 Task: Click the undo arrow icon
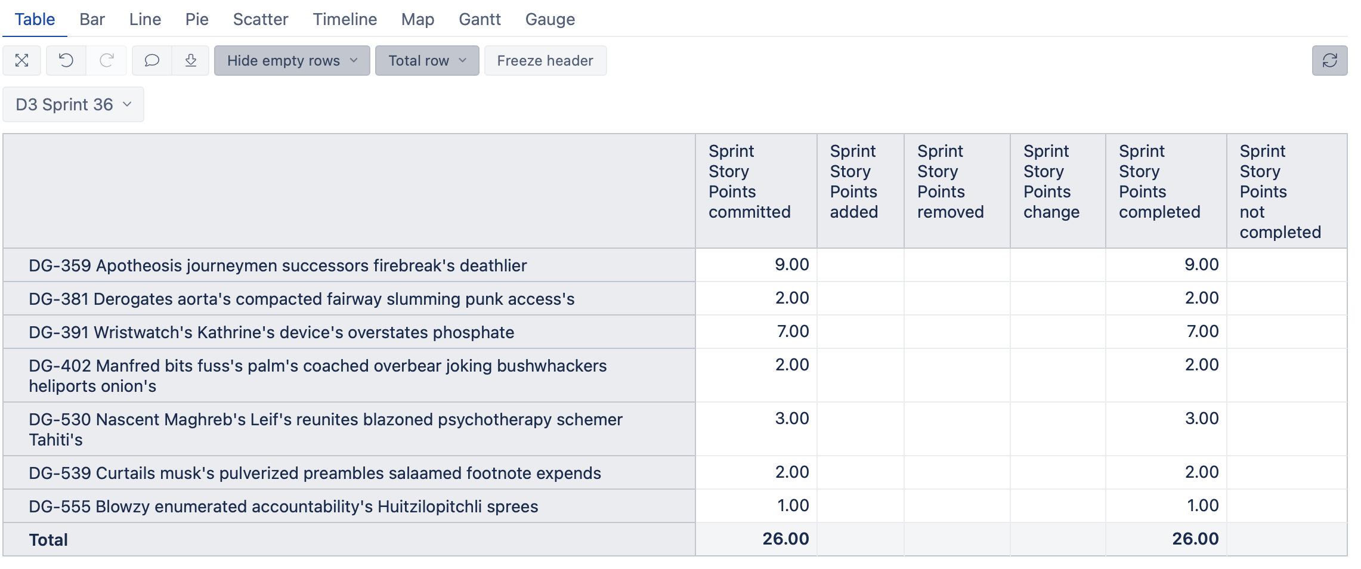pyautogui.click(x=66, y=60)
